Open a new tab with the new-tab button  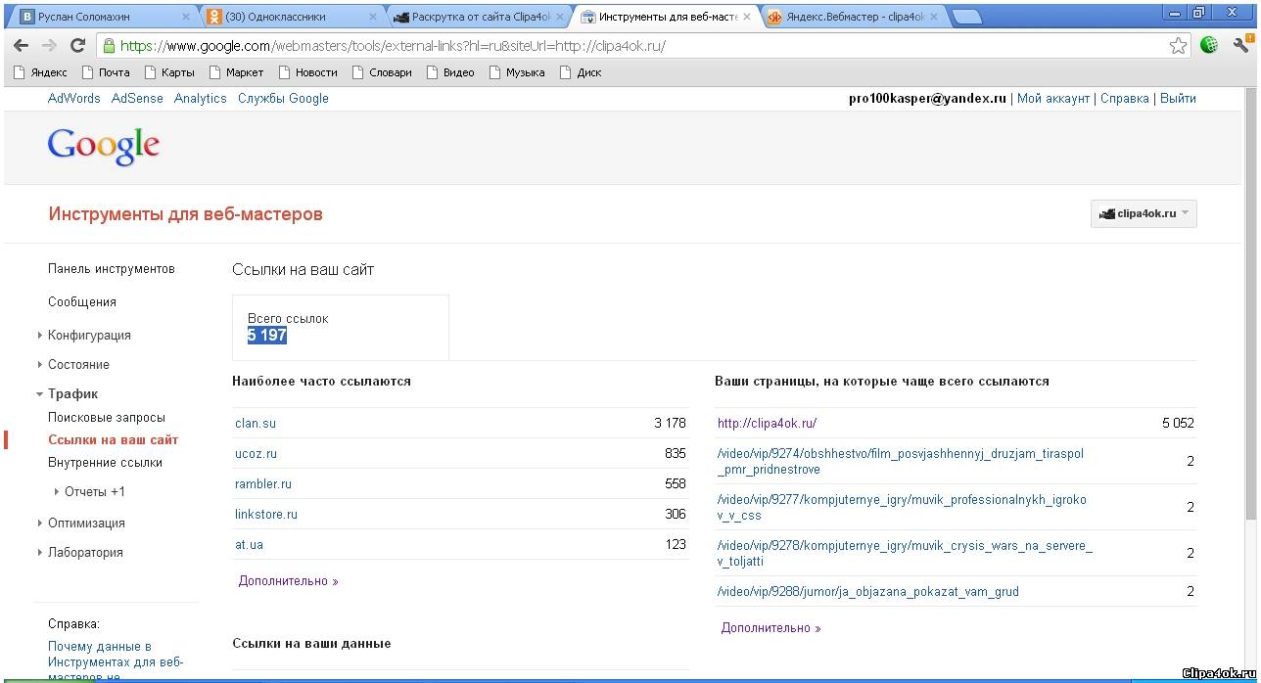click(x=967, y=17)
